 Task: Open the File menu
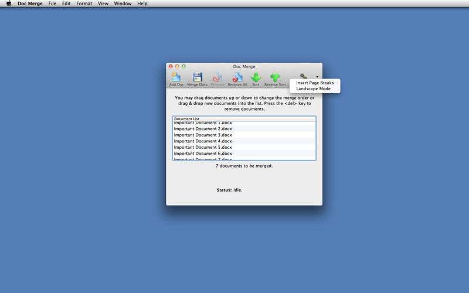coord(52,4)
